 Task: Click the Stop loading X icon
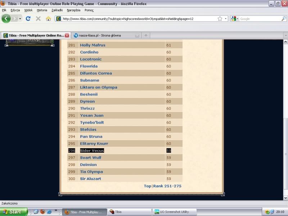pyautogui.click(x=38, y=19)
